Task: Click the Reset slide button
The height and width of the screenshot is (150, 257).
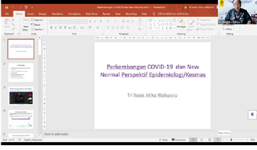Action: coord(36,25)
